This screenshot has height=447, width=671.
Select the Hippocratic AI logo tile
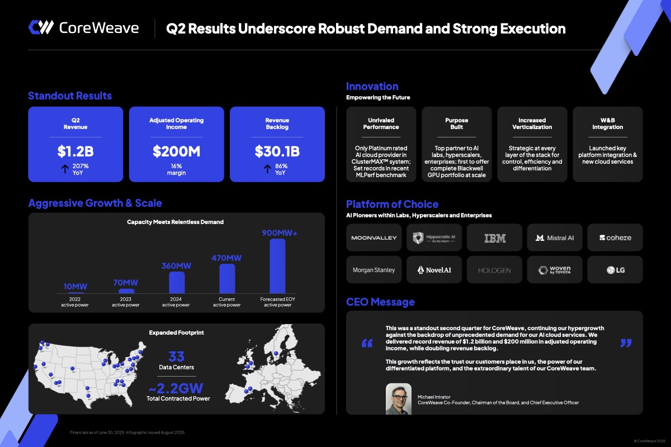(434, 237)
